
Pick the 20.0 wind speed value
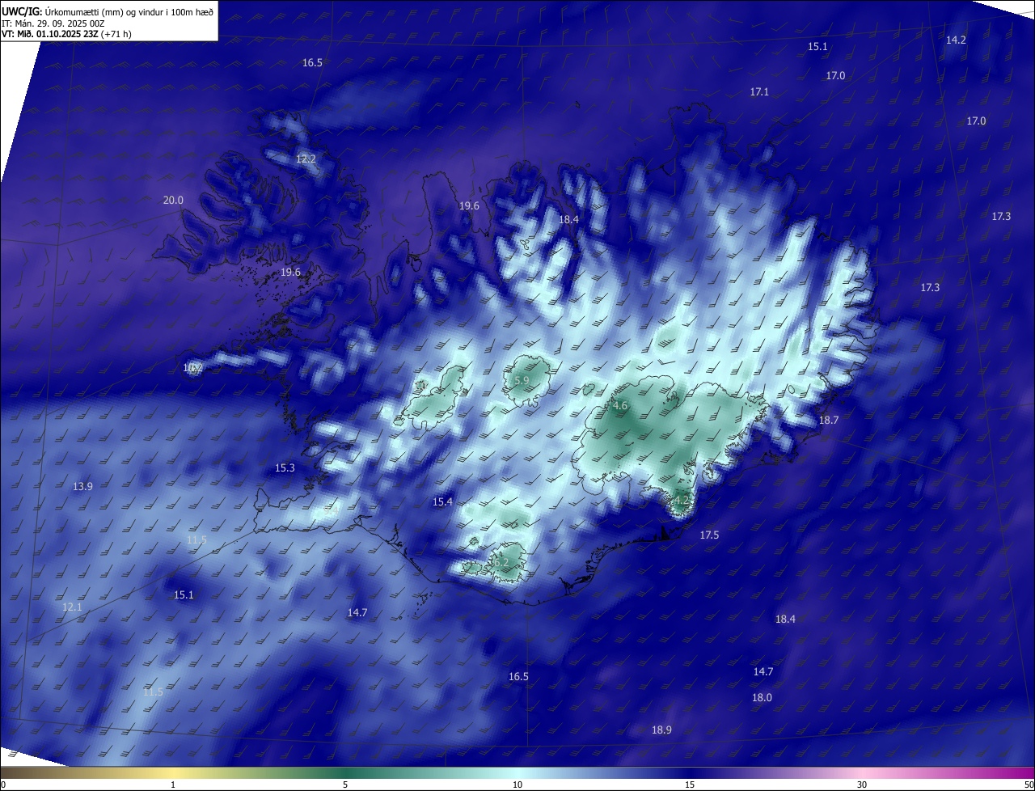coord(173,201)
